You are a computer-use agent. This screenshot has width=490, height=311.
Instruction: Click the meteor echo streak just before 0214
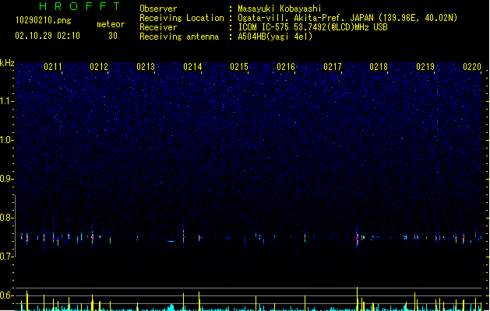(x=183, y=236)
